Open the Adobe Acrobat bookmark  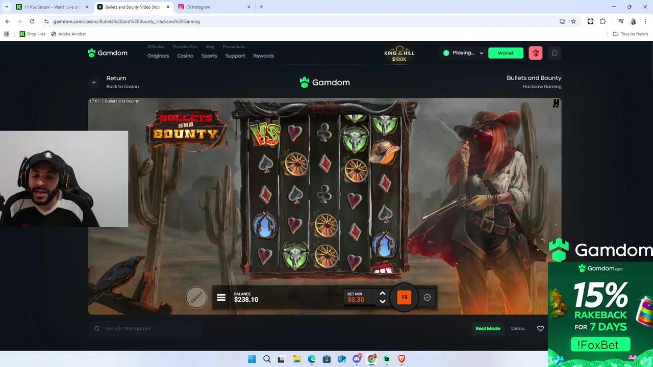coord(68,34)
